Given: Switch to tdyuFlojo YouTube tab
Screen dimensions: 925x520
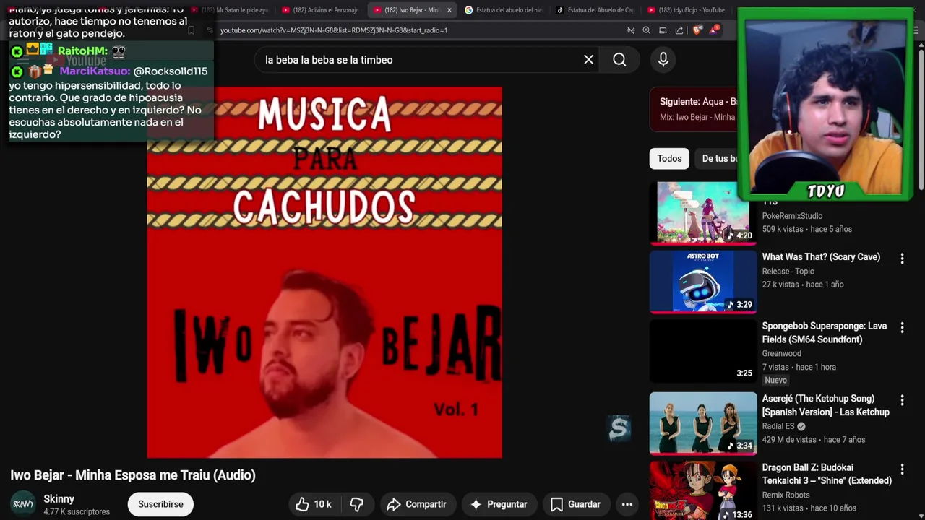Looking at the screenshot, I should point(686,10).
